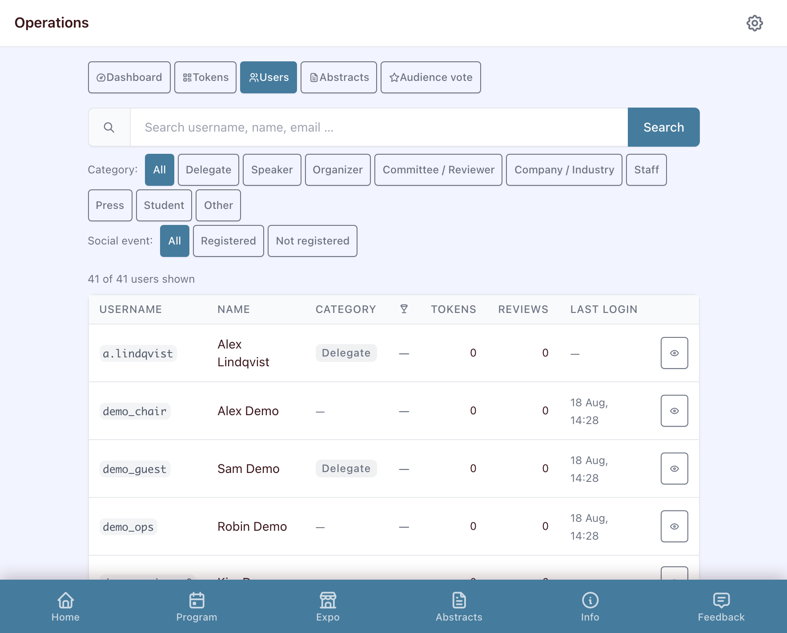Filter category by Delegate
Viewport: 787px width, 633px height.
click(209, 170)
